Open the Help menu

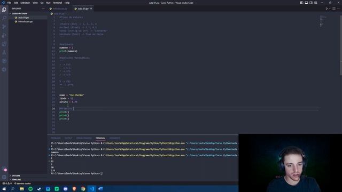click(x=67, y=3)
